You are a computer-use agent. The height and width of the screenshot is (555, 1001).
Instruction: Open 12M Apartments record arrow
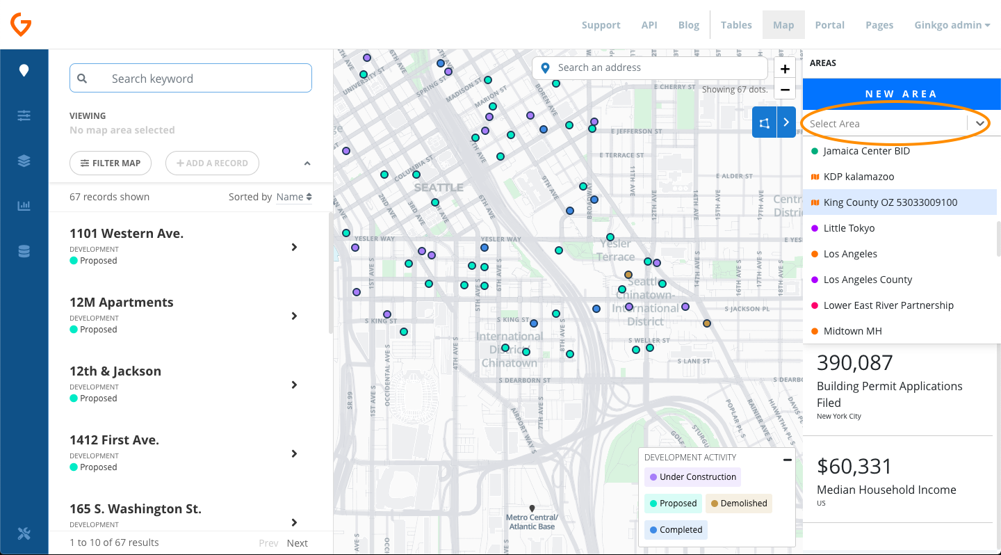[x=295, y=316]
